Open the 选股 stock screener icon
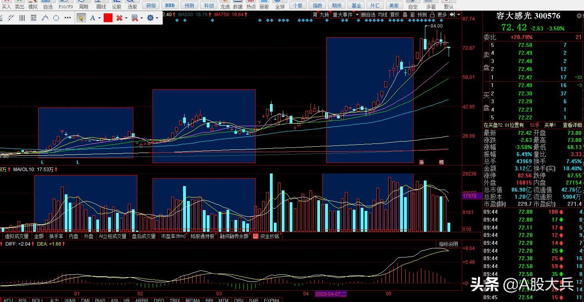This screenshot has width=584, height=302. 132,4
